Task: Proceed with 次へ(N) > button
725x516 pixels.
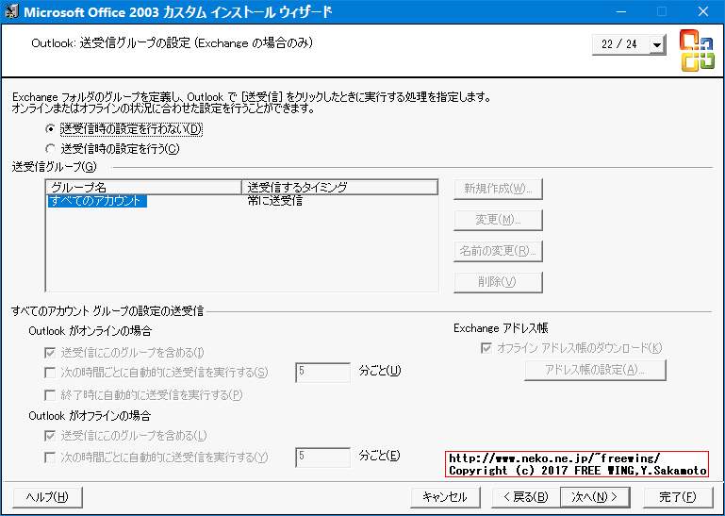Action: click(595, 497)
